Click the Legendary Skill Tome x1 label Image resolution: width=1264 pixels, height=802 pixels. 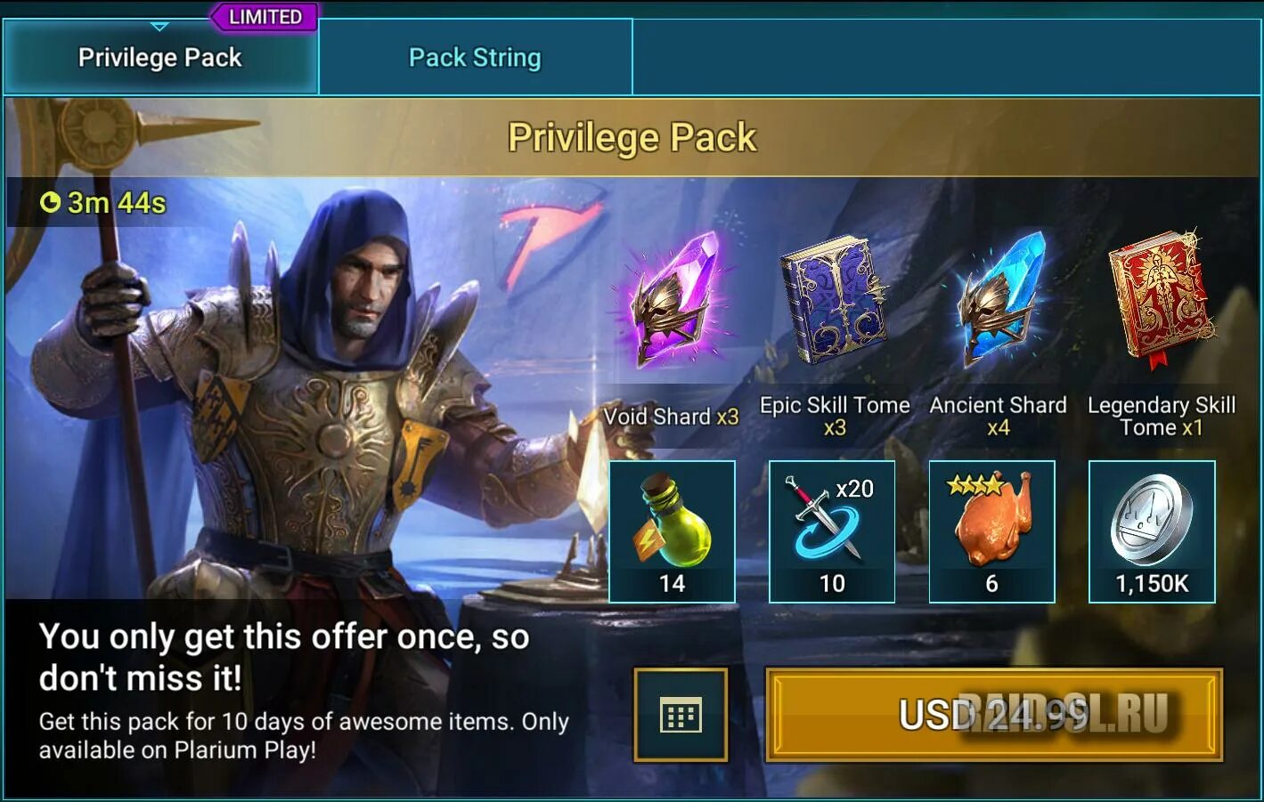click(x=1162, y=417)
